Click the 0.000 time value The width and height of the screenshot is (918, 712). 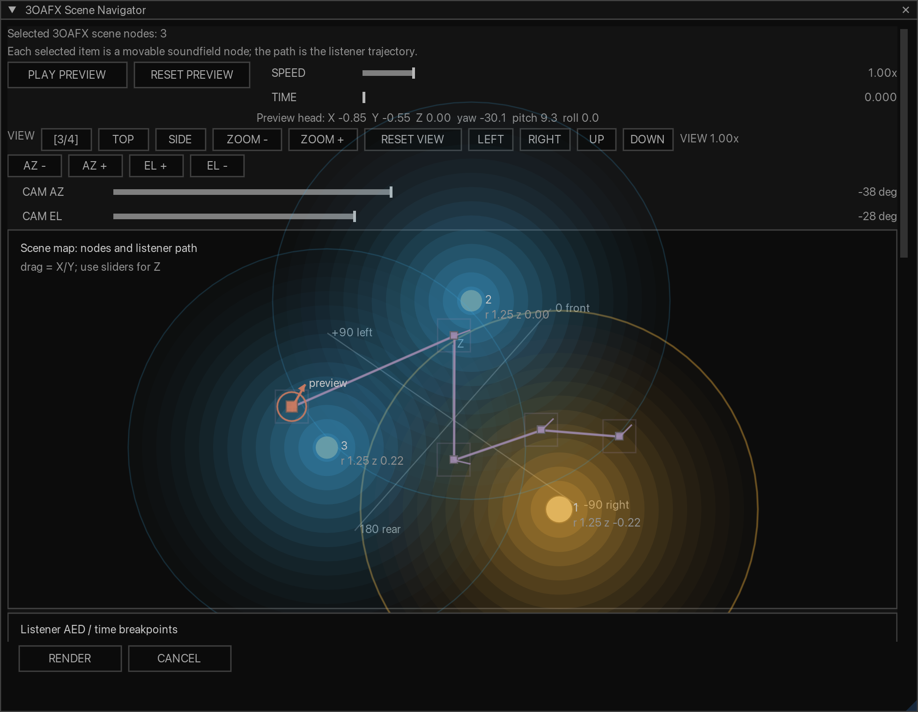[x=881, y=97]
